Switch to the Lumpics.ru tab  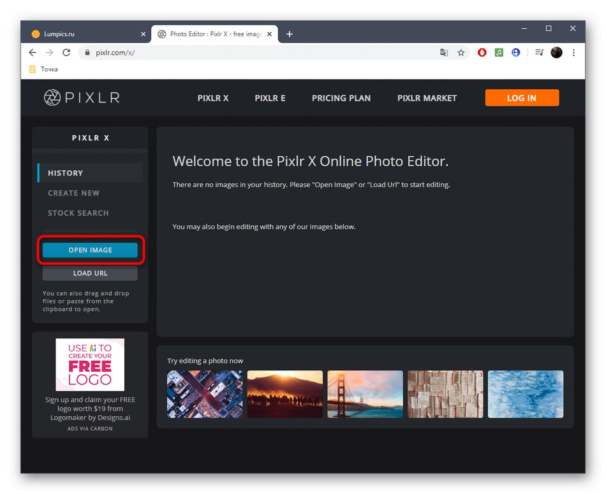click(x=88, y=34)
